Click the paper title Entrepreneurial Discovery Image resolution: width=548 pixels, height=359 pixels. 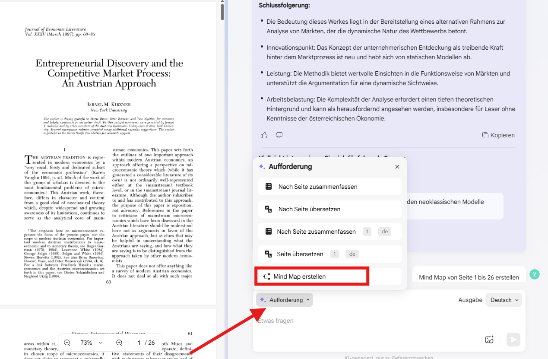tap(109, 73)
